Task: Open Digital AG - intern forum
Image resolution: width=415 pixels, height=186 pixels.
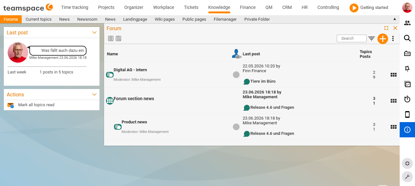Action: coord(130,70)
